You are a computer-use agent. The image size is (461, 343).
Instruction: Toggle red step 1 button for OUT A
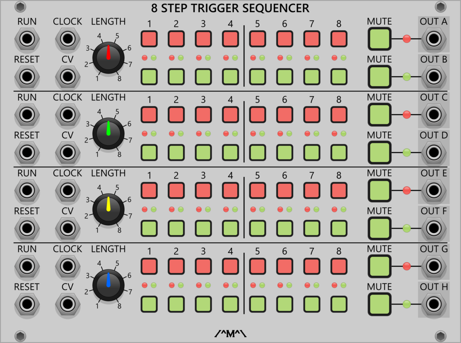(x=149, y=39)
